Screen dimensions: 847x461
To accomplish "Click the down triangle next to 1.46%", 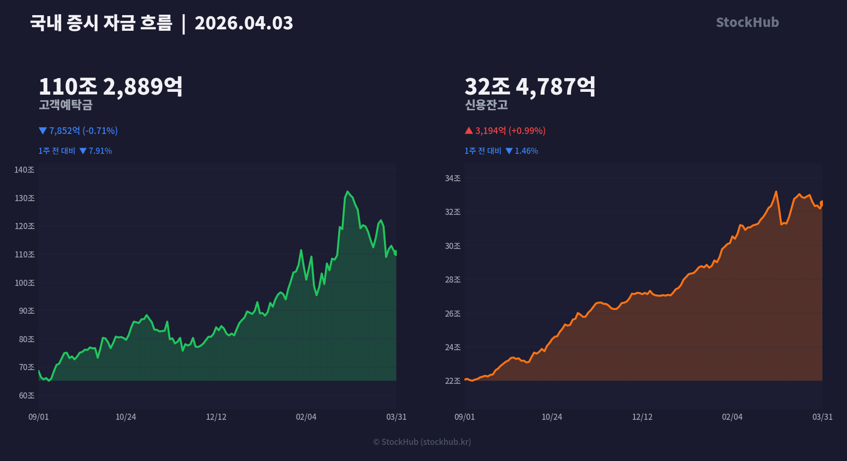I will pyautogui.click(x=509, y=151).
